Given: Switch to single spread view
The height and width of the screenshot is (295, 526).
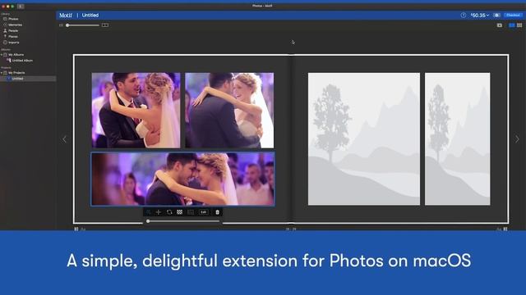Looking at the screenshot, I should click(511, 25).
